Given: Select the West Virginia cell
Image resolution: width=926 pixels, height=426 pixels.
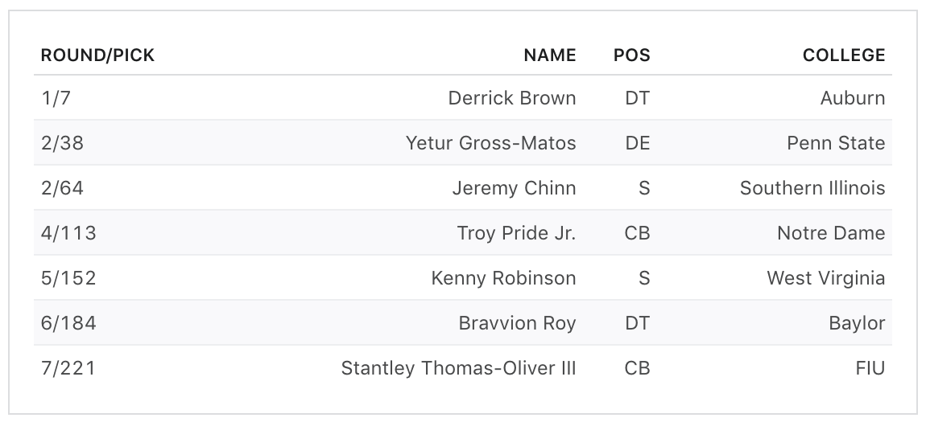Looking at the screenshot, I should pos(825,278).
